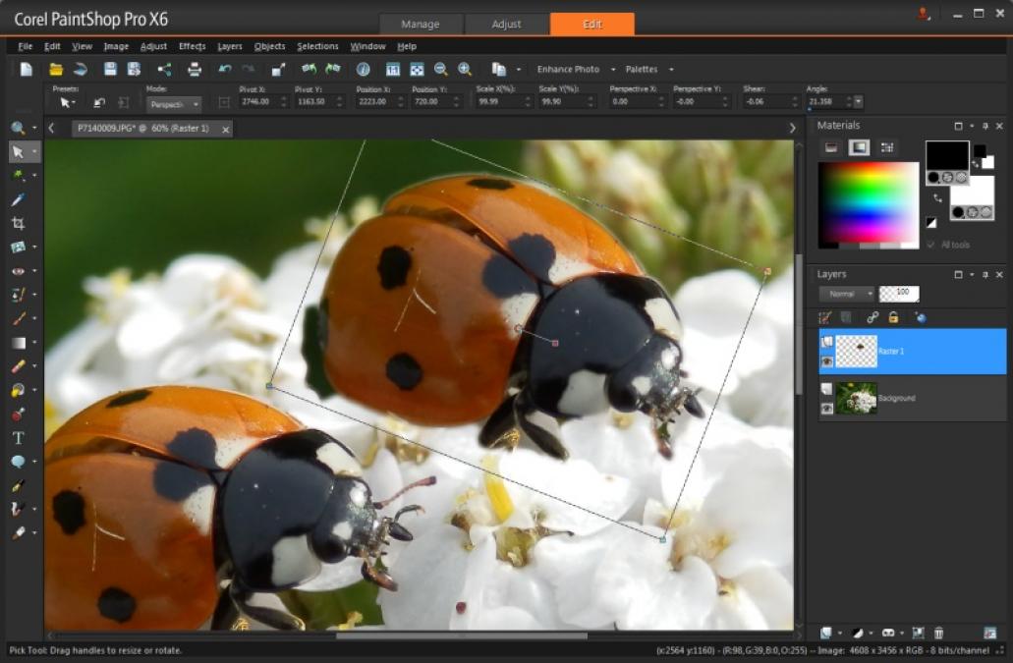Toggle Background layer visibility eye
1013x663 pixels.
827,409
